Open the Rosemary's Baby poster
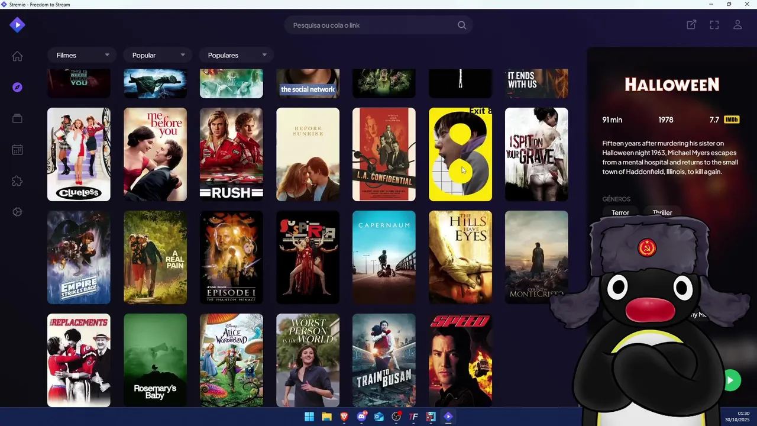Image resolution: width=757 pixels, height=426 pixels. [x=155, y=360]
